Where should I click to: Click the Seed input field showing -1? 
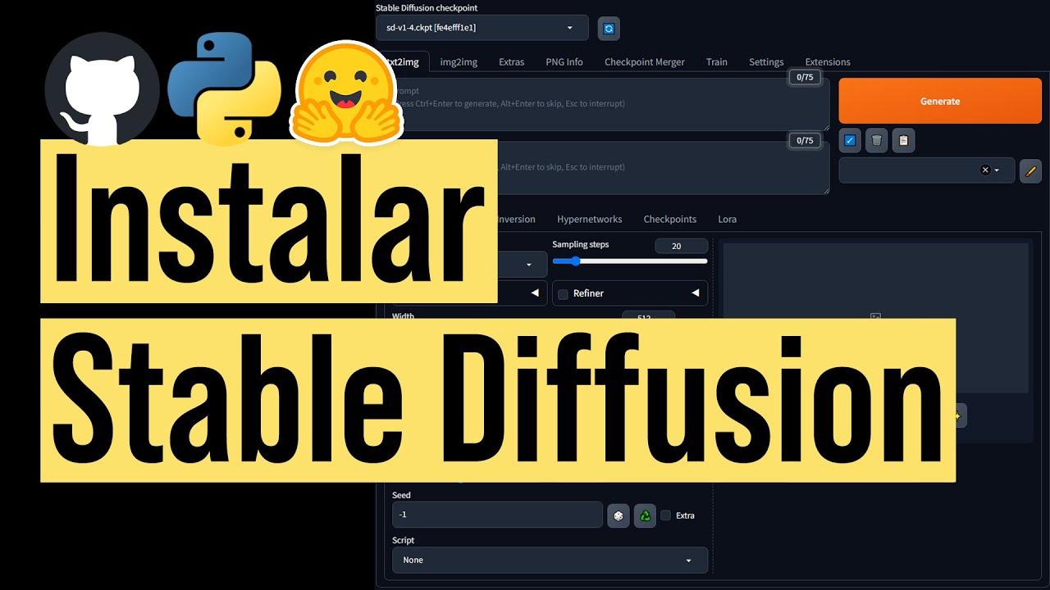(497, 515)
